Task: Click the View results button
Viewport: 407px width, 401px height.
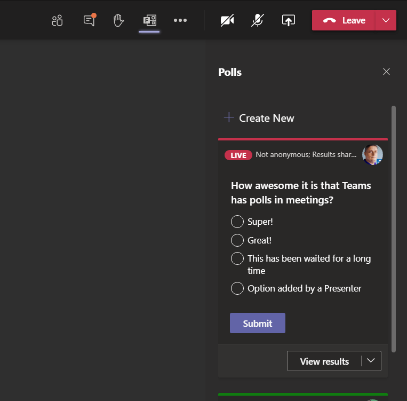Action: [x=324, y=361]
